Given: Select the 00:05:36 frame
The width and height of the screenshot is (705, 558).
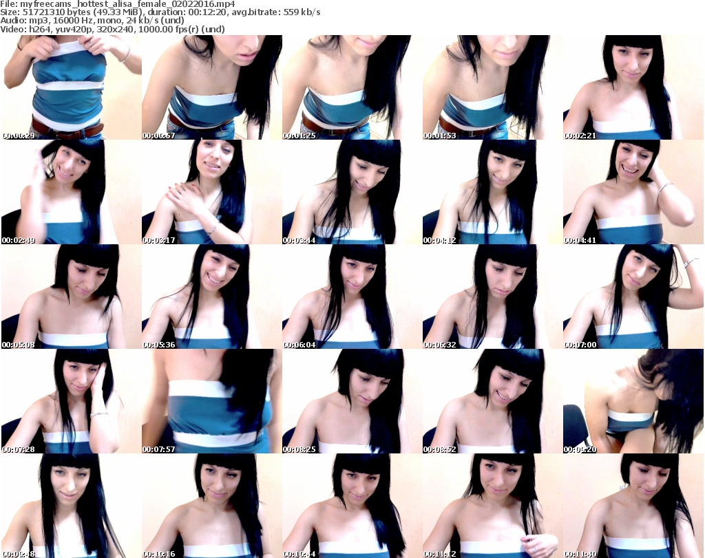Looking at the screenshot, I should 212,297.
